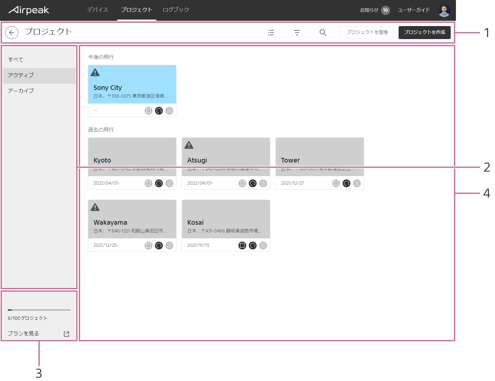The image size is (495, 381).
Task: Switch to the デバイス tab
Action: pos(98,10)
